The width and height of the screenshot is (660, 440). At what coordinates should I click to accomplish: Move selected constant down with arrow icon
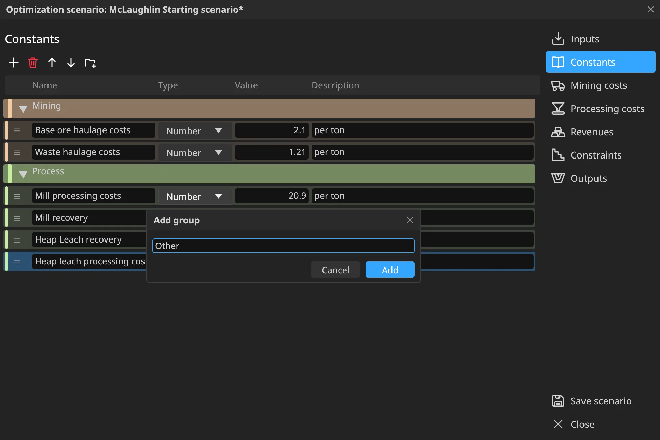71,63
